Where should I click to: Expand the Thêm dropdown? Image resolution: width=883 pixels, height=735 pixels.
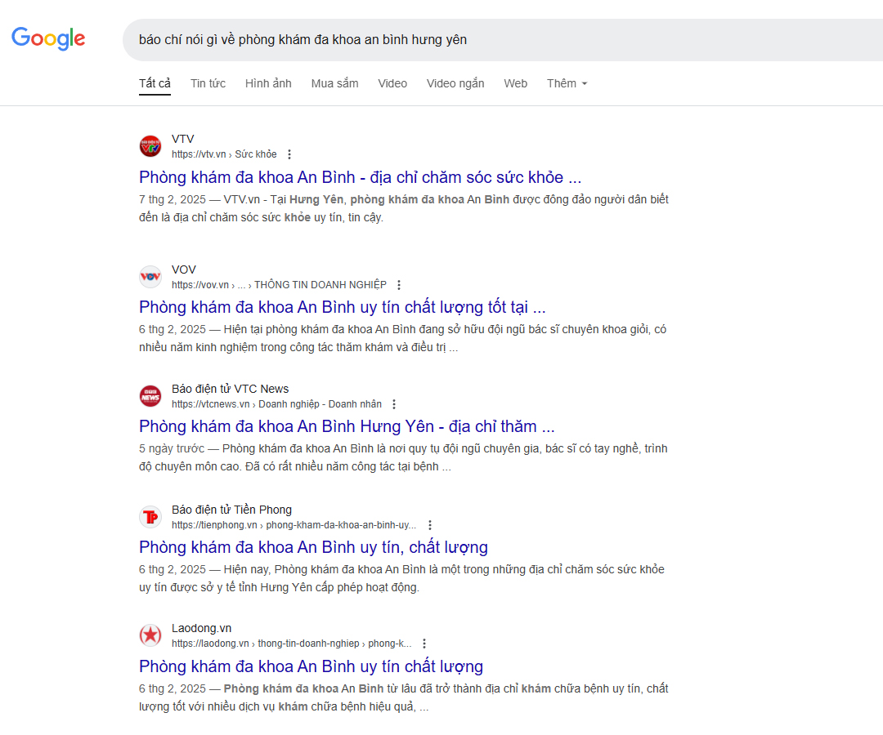567,83
